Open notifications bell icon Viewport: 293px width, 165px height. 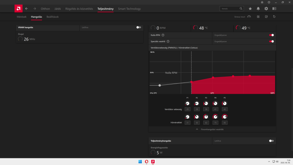pyautogui.click(x=258, y=8)
